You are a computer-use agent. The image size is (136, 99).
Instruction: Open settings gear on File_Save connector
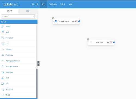pyautogui.click(x=108, y=42)
